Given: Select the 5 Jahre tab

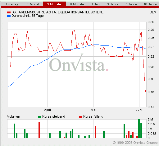Looking at the screenshot, I should point(131,4).
